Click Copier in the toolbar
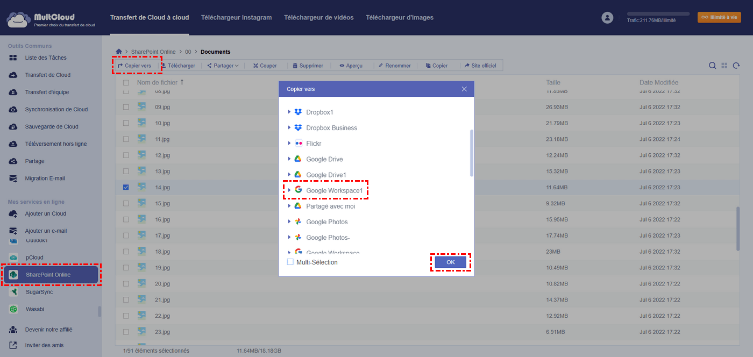Image resolution: width=753 pixels, height=357 pixels. point(437,66)
